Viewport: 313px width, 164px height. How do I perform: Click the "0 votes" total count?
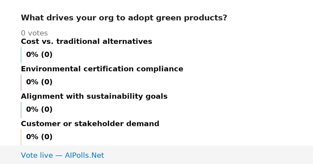pos(34,33)
